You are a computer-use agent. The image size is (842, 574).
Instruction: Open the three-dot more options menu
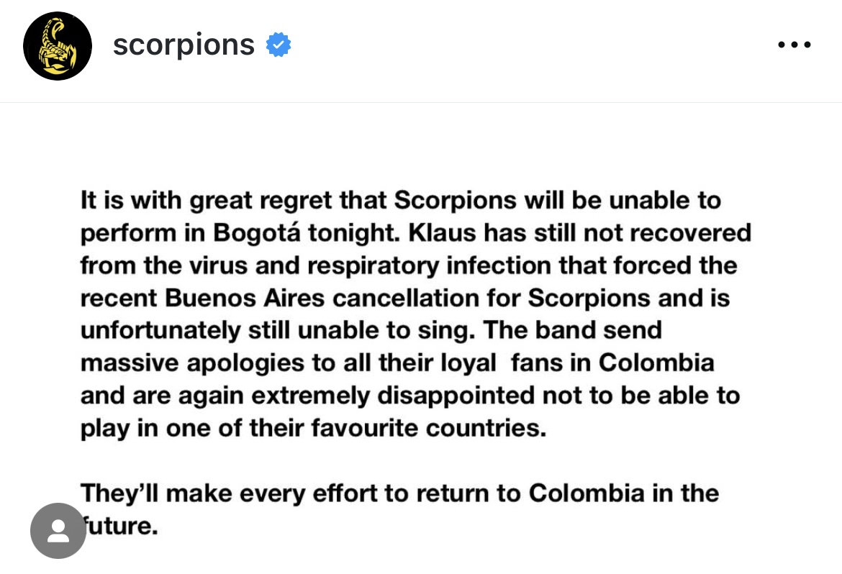(795, 45)
